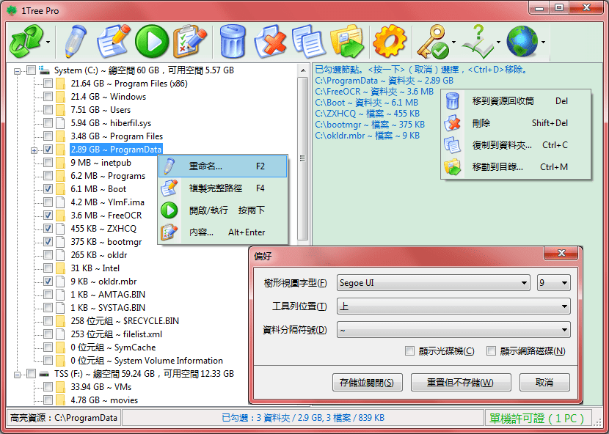Open the refresh icon's dropdown arrow
Screen dimensions: 609x434
coord(48,42)
